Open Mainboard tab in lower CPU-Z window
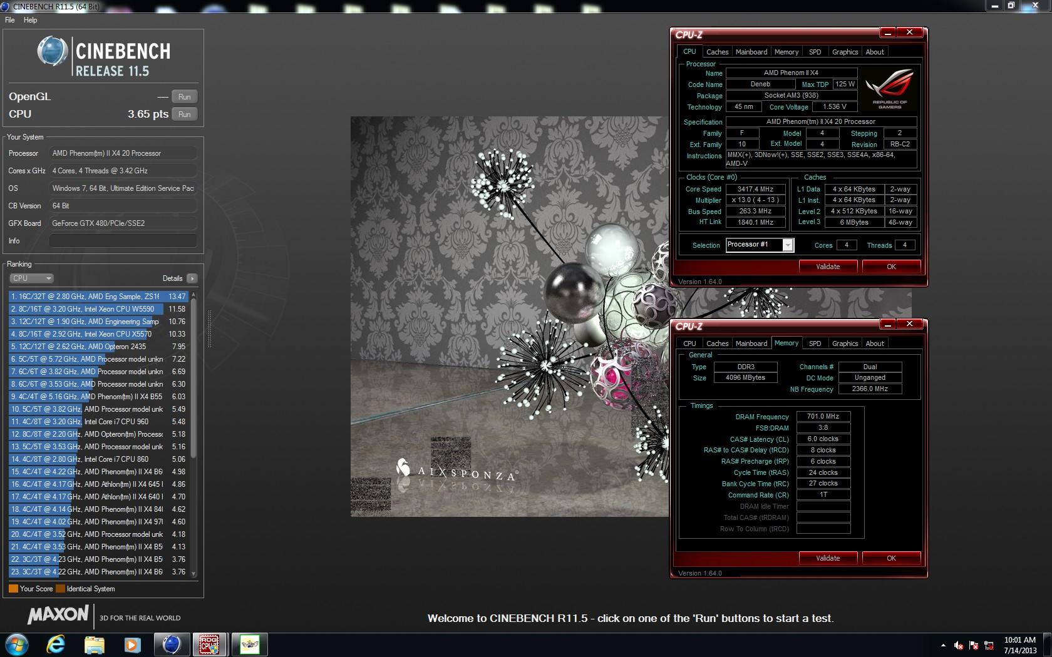Viewport: 1052px width, 657px height. click(751, 344)
